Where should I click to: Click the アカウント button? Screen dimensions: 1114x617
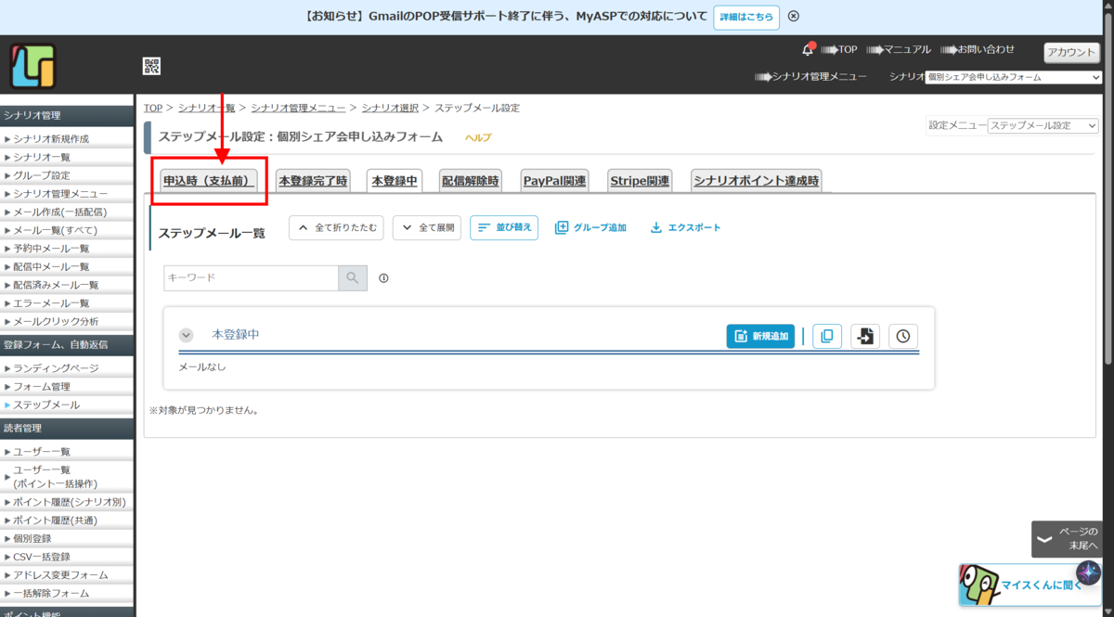pos(1072,52)
